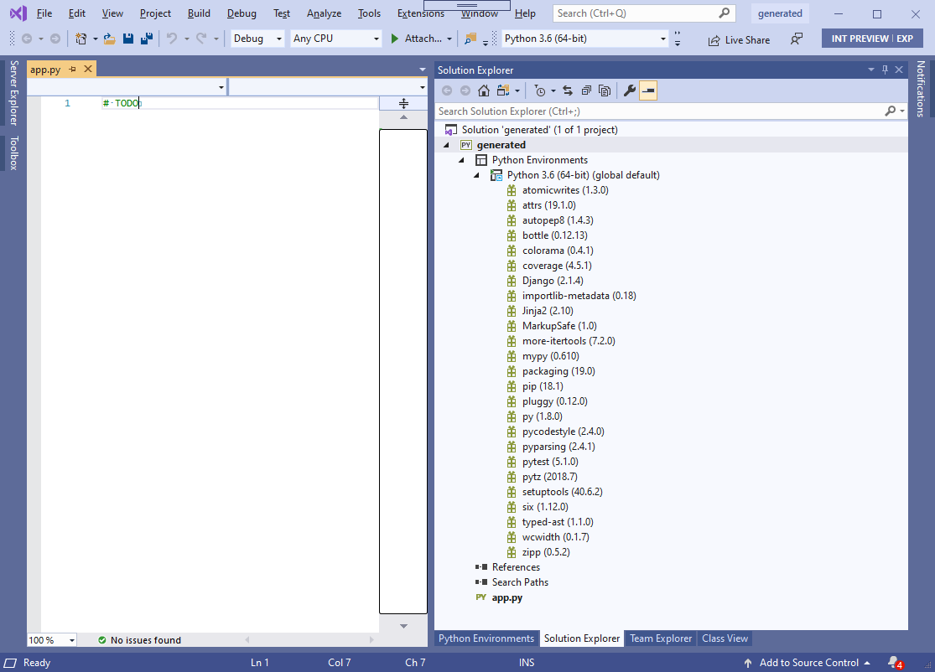Image resolution: width=935 pixels, height=672 pixels.
Task: Collapse the Python Environments node
Action: coord(461,160)
